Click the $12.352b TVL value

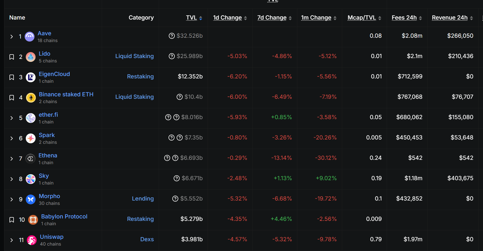[x=190, y=77]
